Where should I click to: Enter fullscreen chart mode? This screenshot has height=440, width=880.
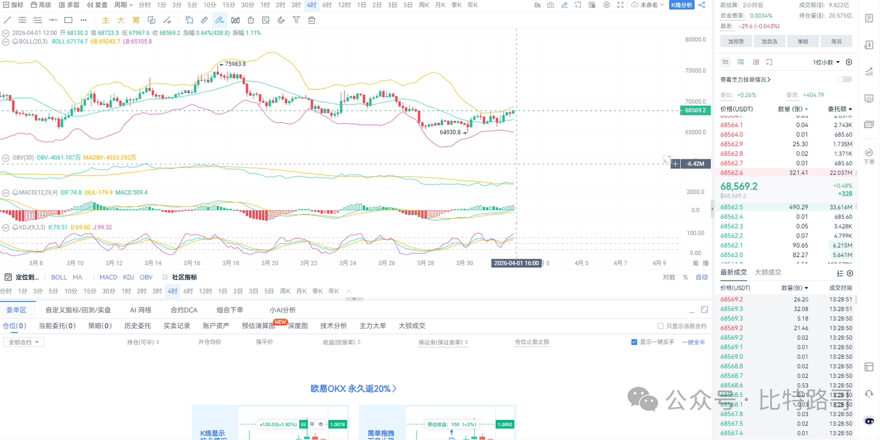(620, 5)
